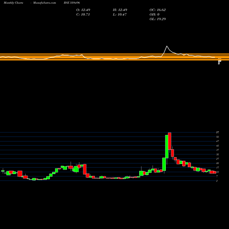Image resolution: width=229 pixels, height=229 pixels.
Task: Click the 57 price axis label
Action: [218, 132]
